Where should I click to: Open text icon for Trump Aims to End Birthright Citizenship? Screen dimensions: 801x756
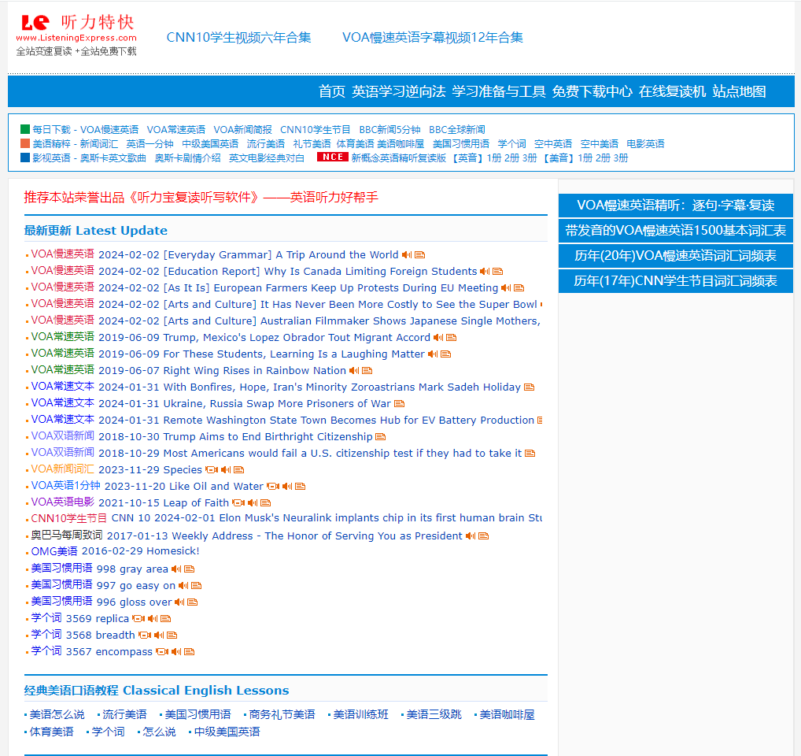coord(381,437)
